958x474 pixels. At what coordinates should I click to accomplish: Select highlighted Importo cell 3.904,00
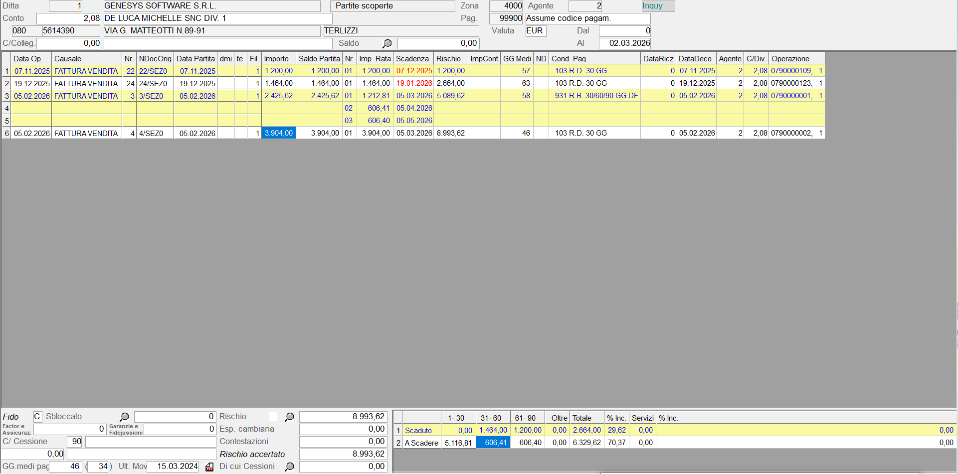[279, 133]
